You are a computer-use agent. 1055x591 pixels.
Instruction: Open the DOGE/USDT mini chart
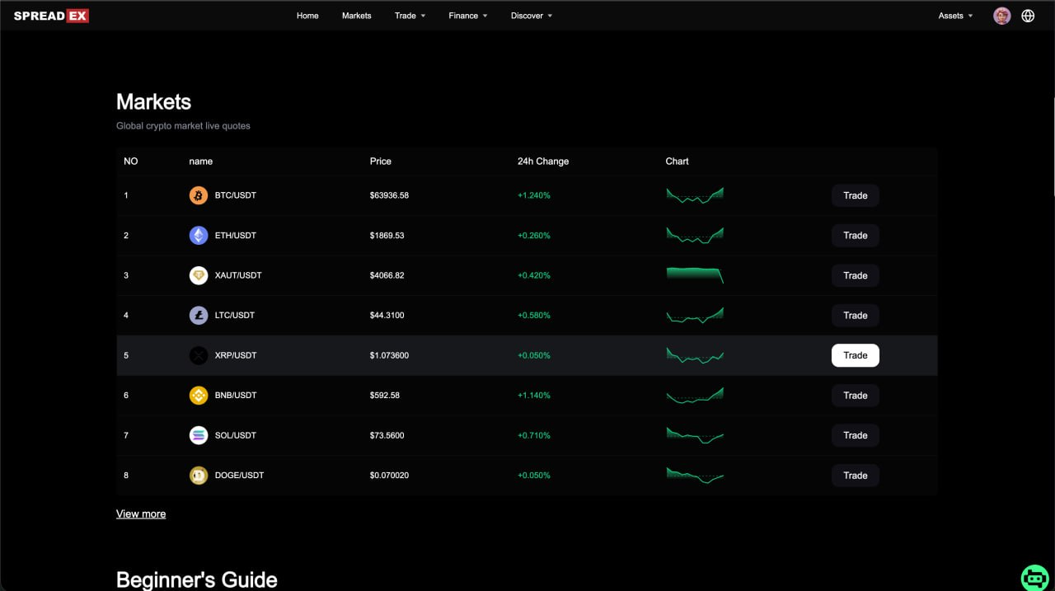[695, 476]
